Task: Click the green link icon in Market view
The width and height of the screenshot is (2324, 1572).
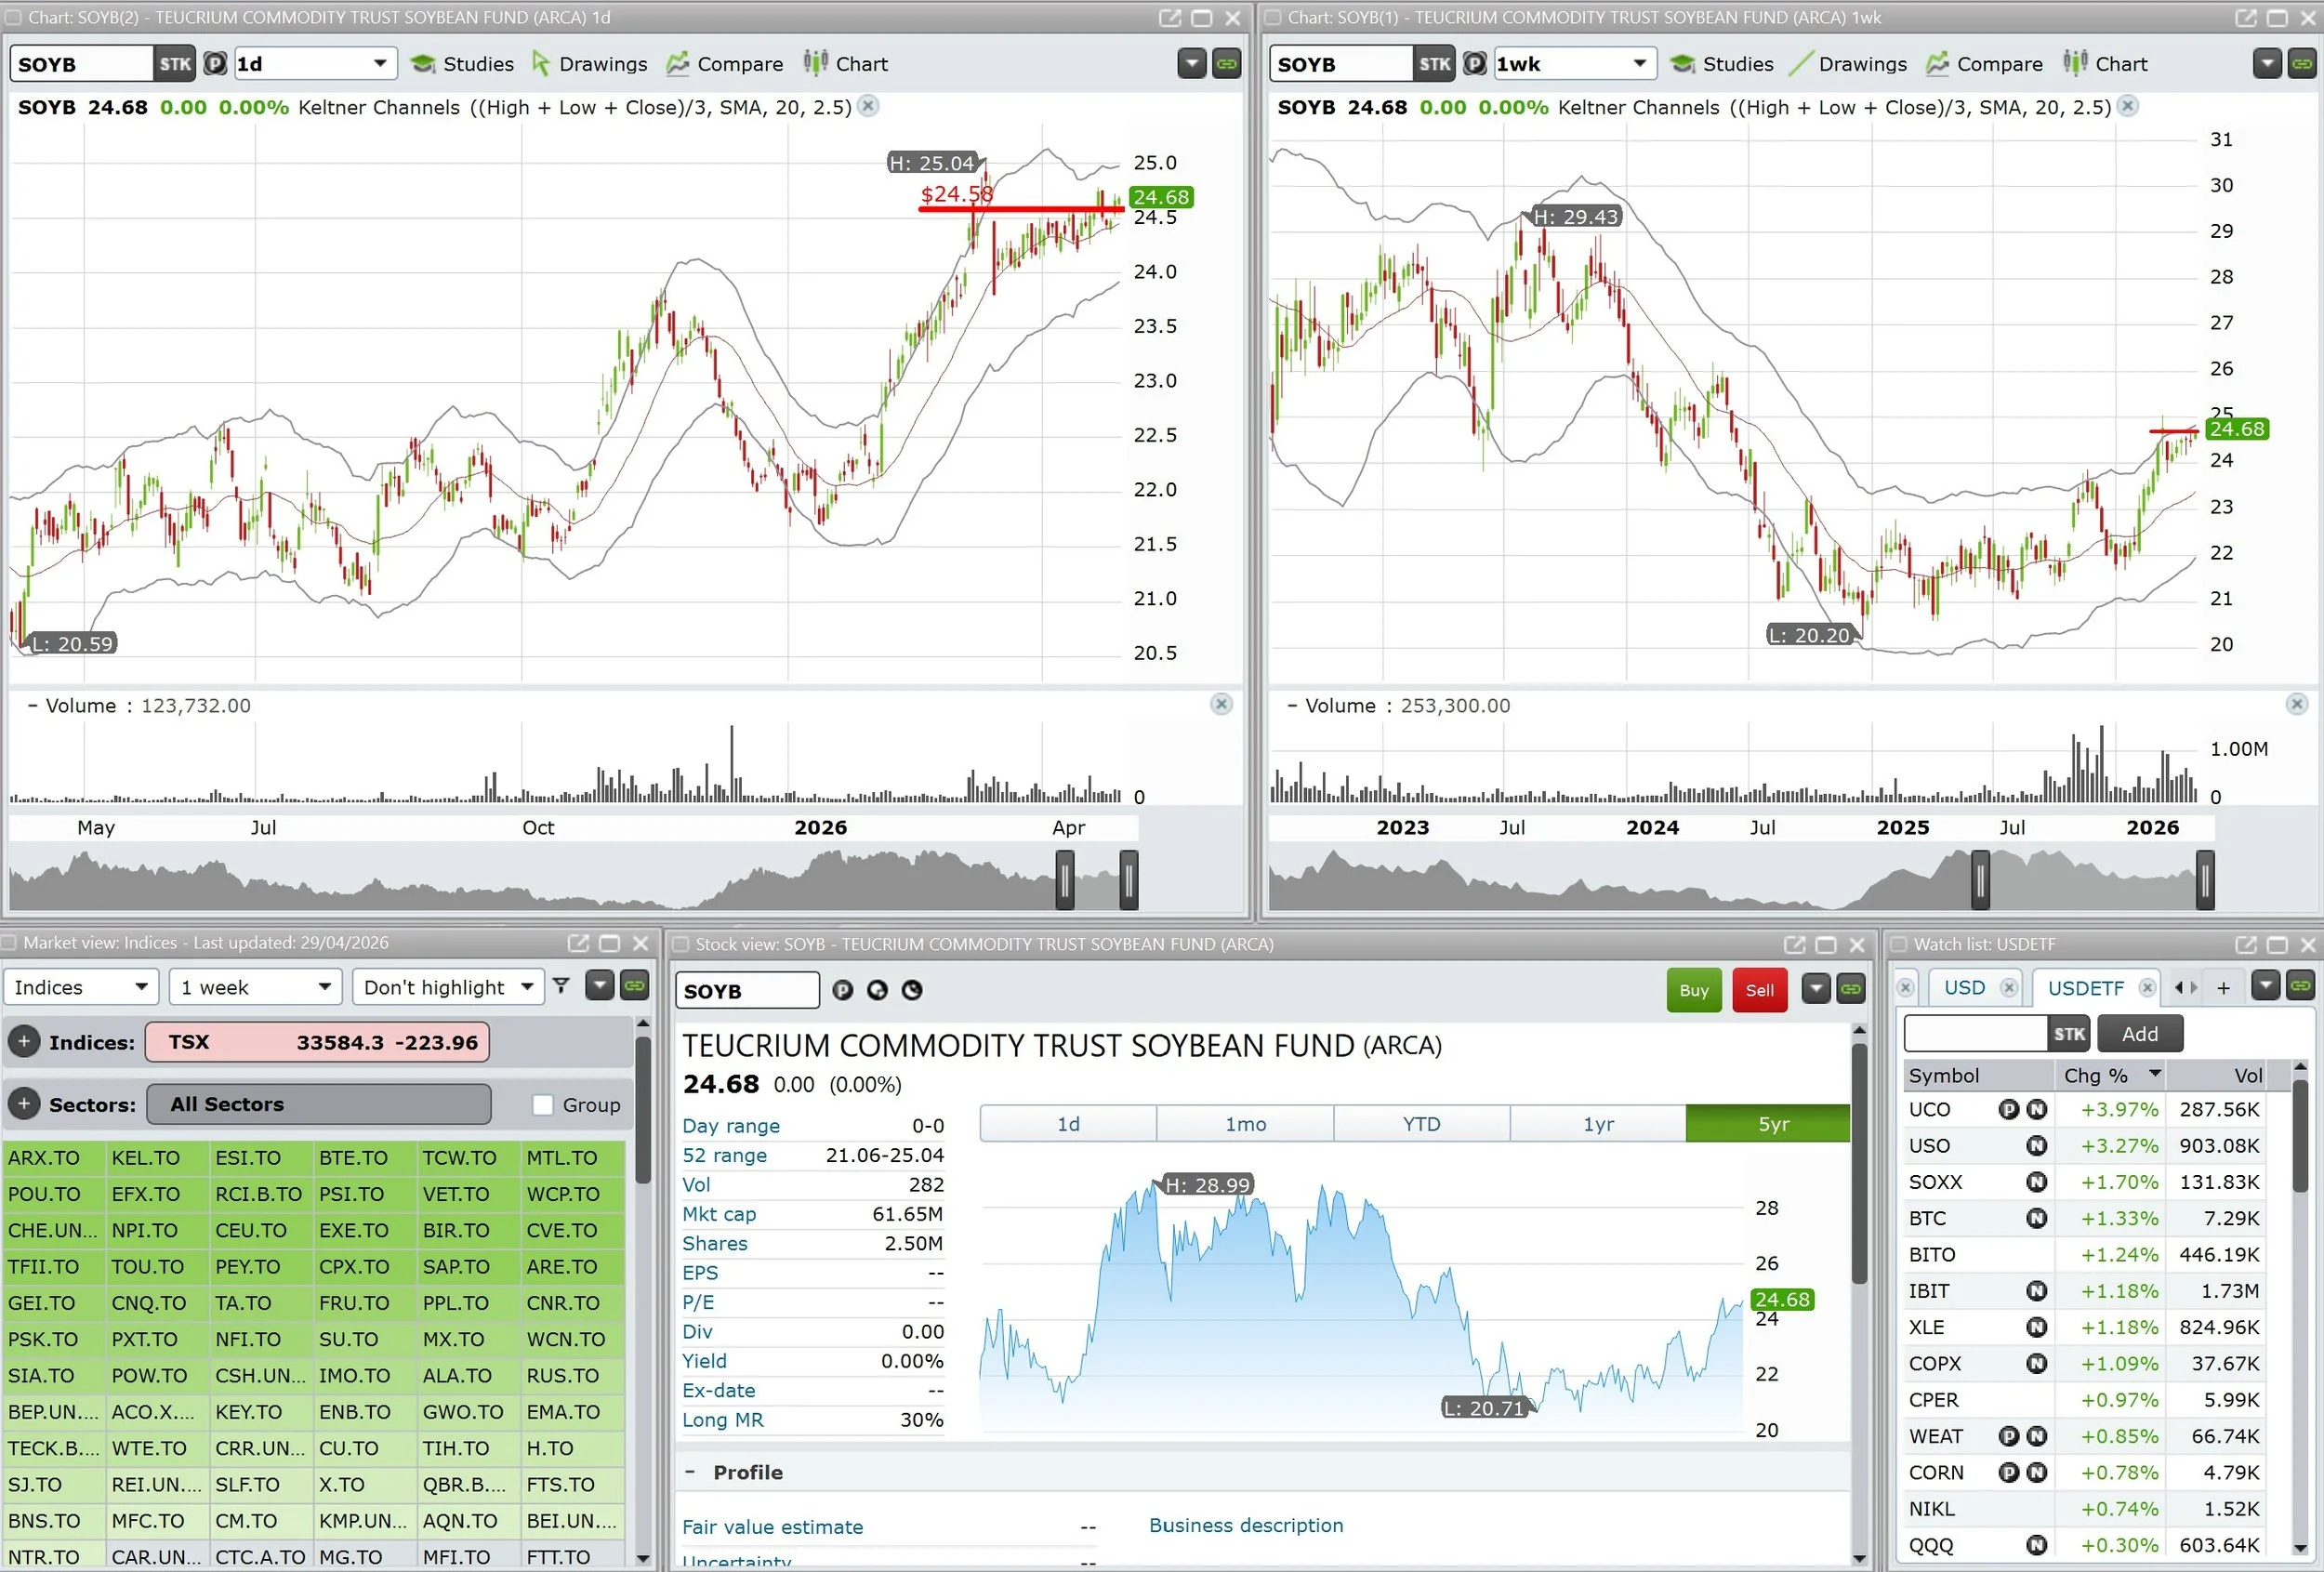Action: point(634,987)
